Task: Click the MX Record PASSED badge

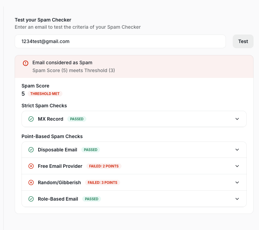Action: click(x=77, y=119)
